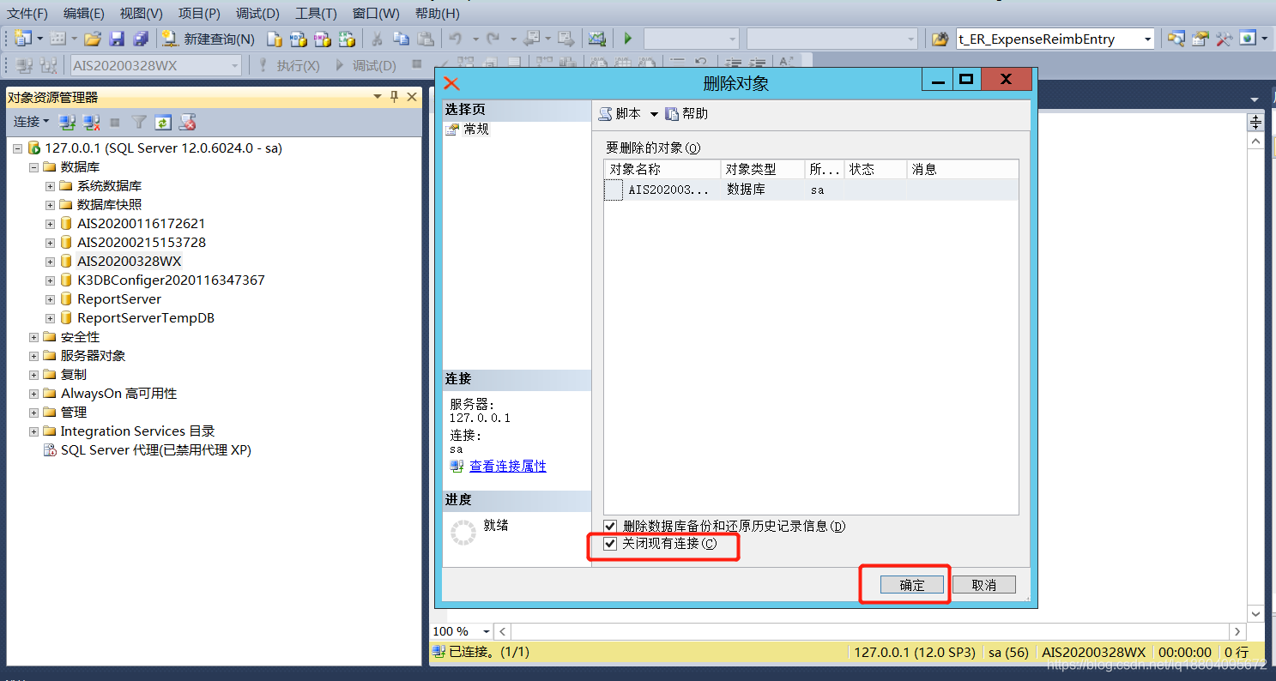1276x681 pixels.
Task: Select the AIS20200328WX database in tree
Action: [130, 262]
